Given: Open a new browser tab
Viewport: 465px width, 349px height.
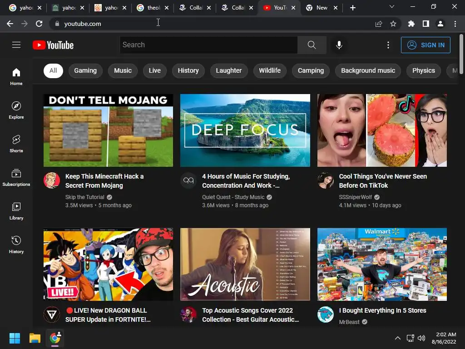Looking at the screenshot, I should click(x=352, y=8).
